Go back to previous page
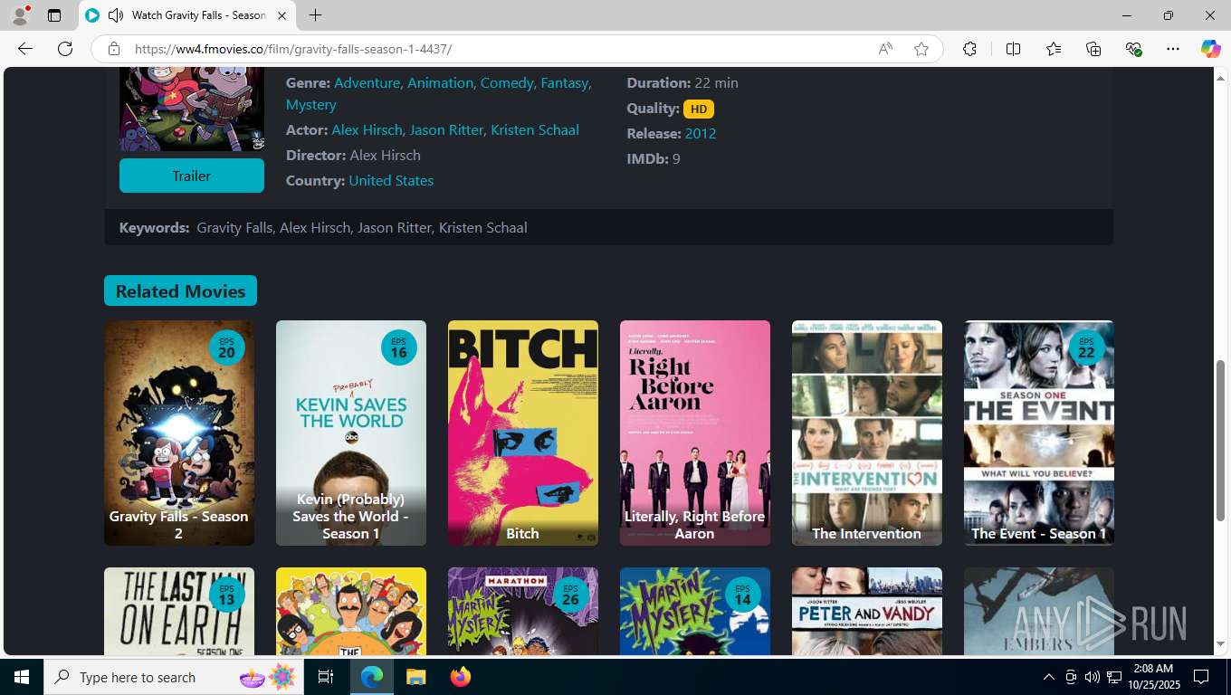The height and width of the screenshot is (695, 1231). coord(25,49)
